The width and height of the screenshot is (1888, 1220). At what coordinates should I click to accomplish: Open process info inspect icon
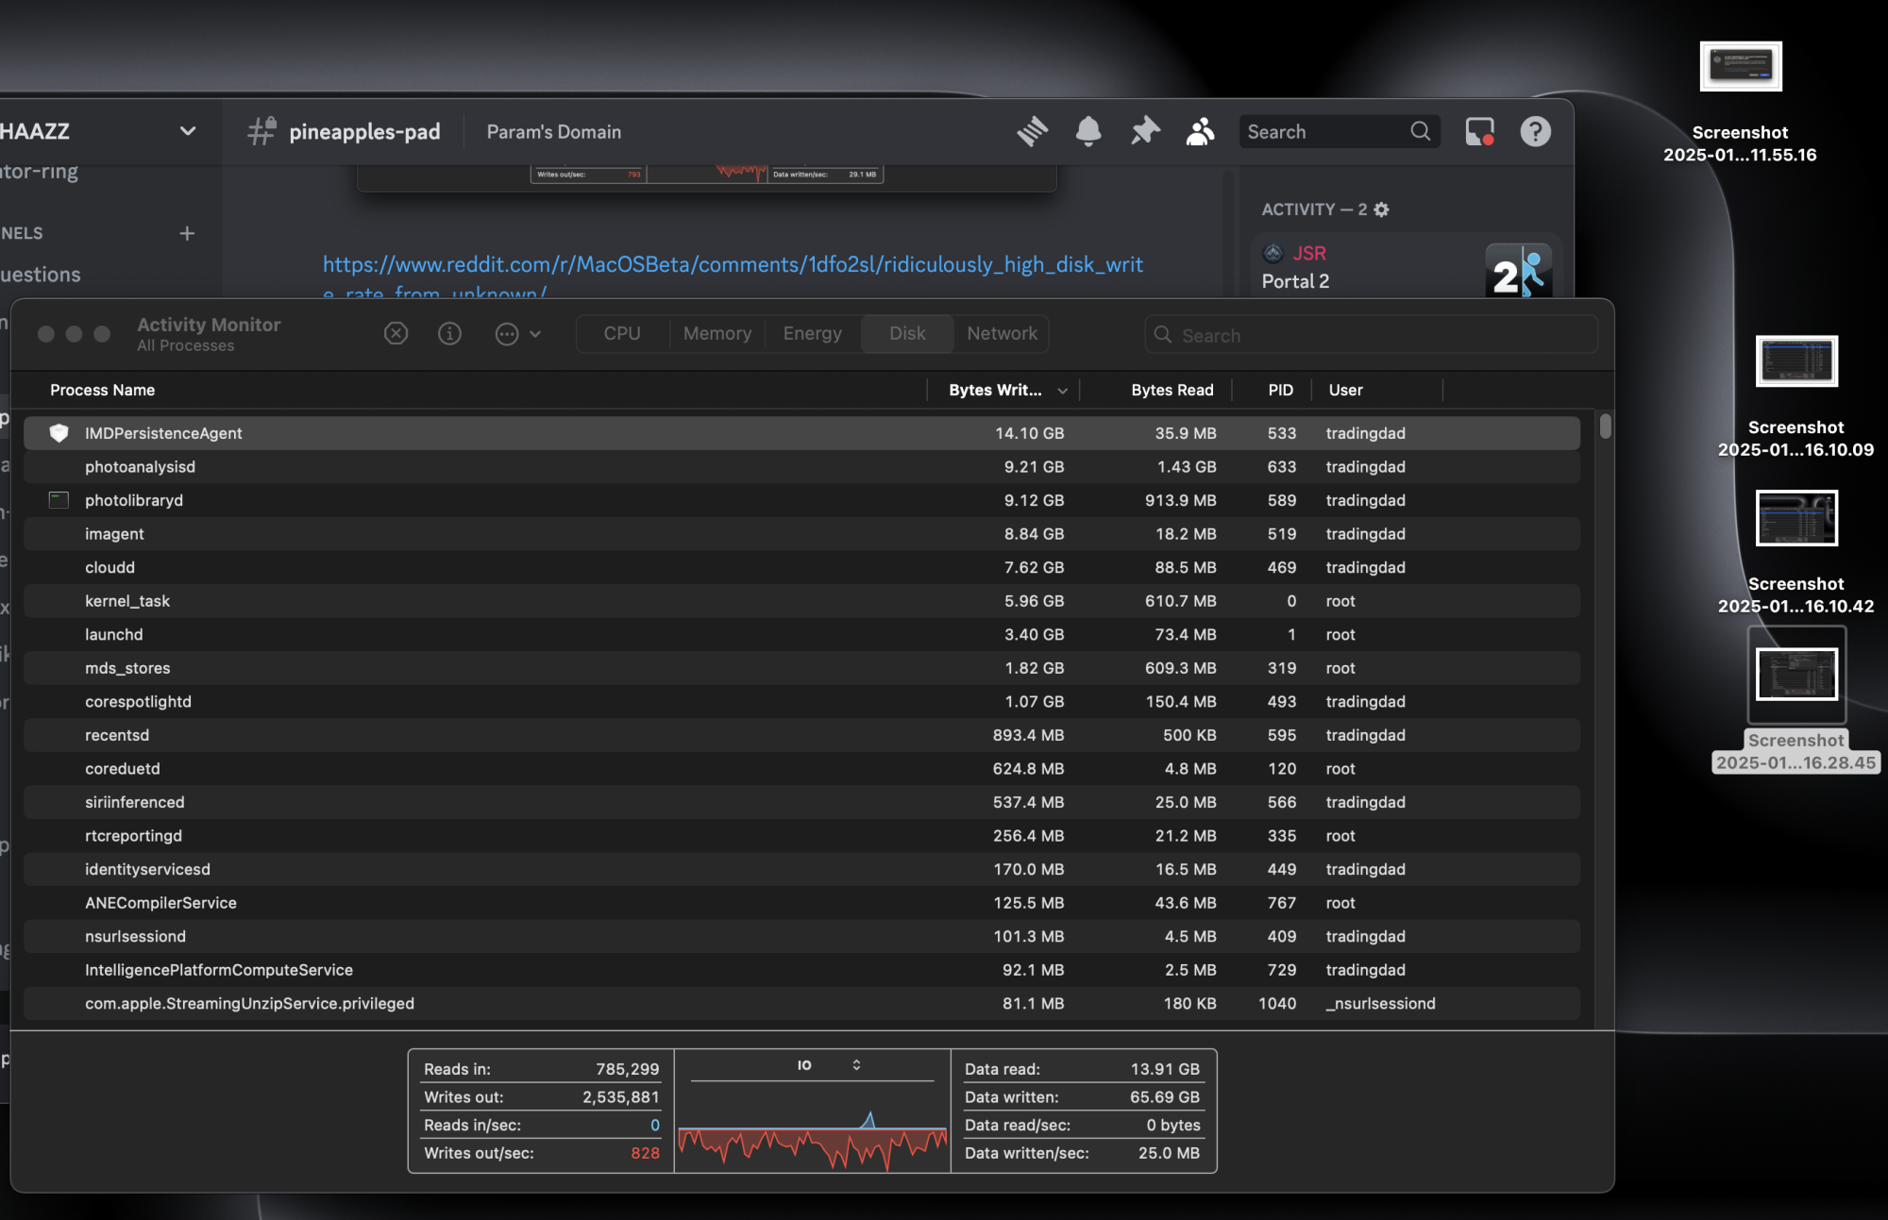pos(449,333)
